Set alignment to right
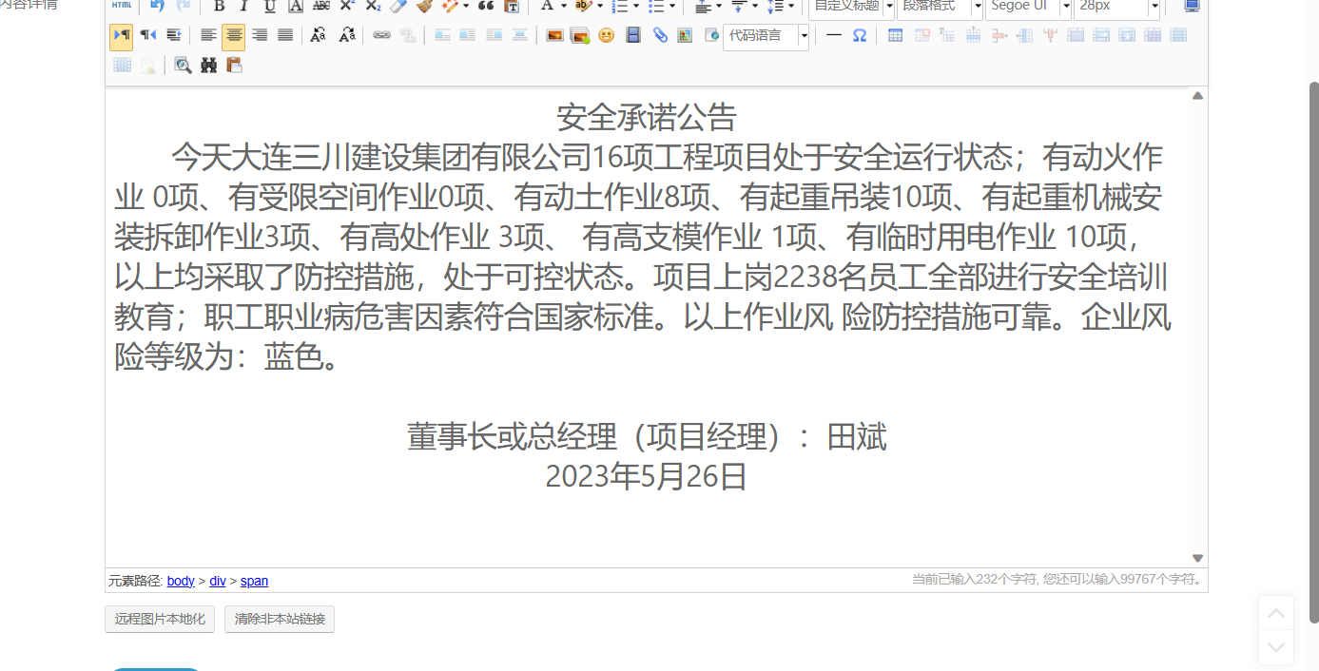 tap(260, 36)
